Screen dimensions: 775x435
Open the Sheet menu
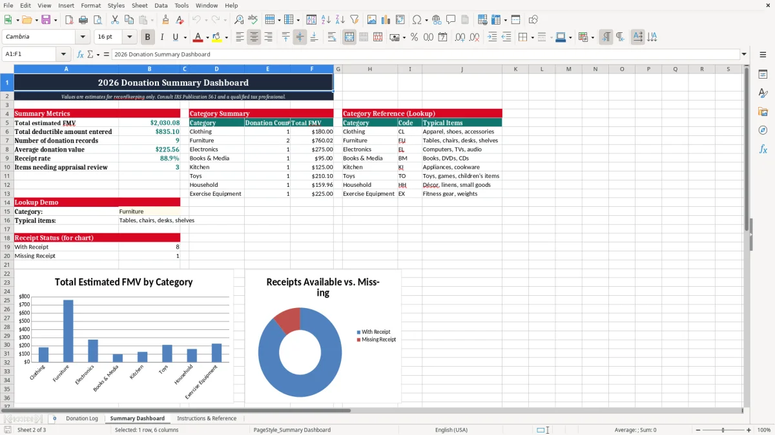click(x=139, y=5)
